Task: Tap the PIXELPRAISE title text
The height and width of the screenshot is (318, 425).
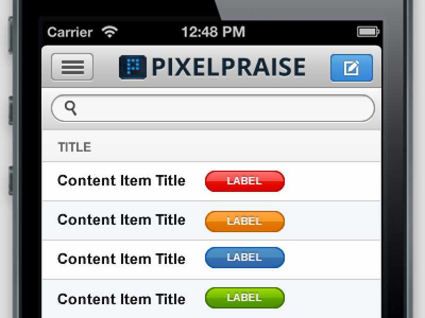Action: click(228, 67)
